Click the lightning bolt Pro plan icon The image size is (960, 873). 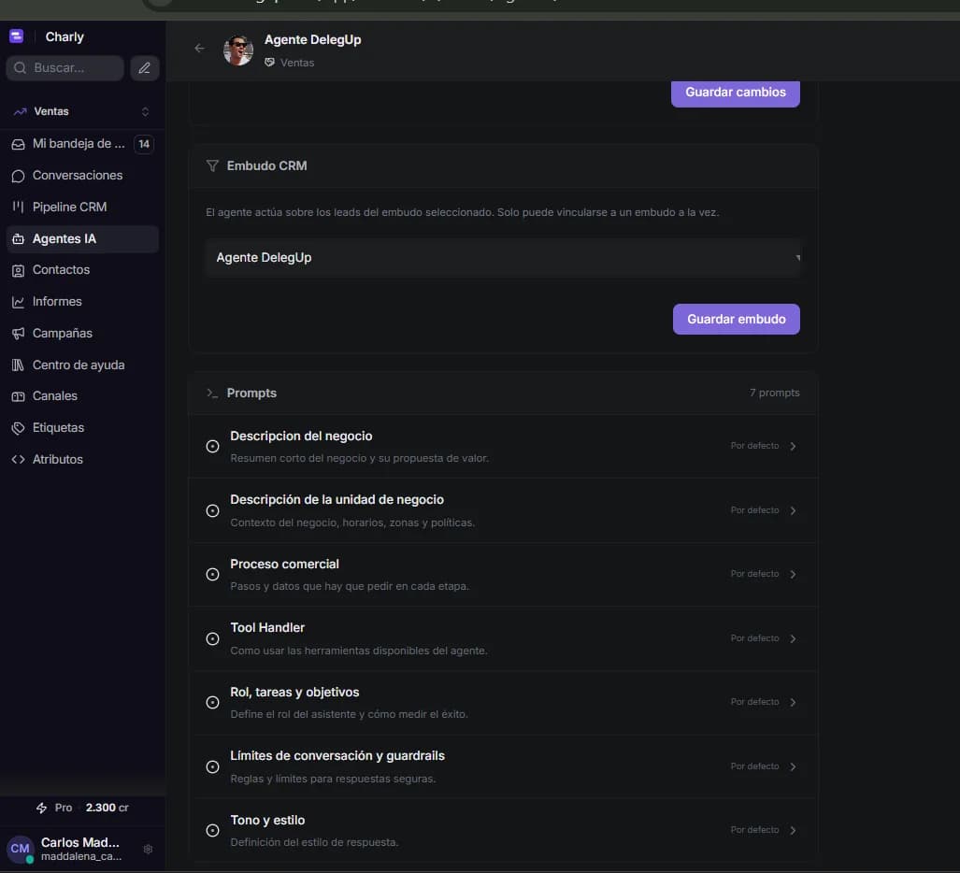pos(42,808)
